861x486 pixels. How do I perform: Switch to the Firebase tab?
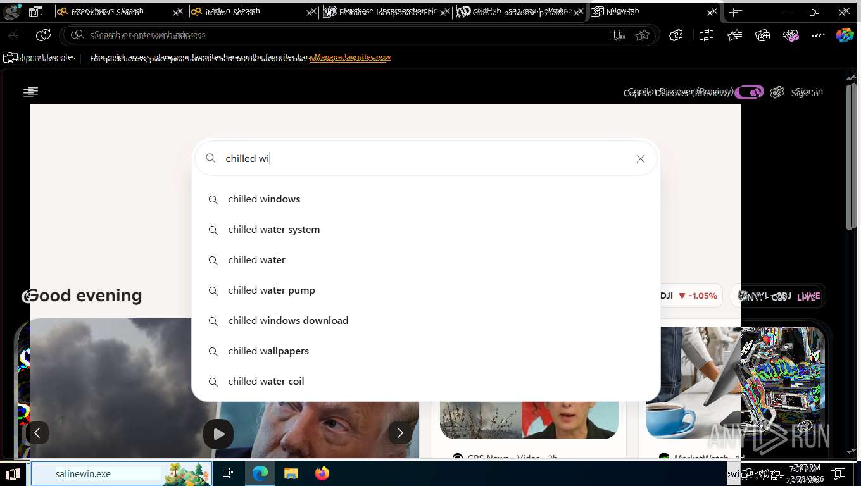pos(386,11)
